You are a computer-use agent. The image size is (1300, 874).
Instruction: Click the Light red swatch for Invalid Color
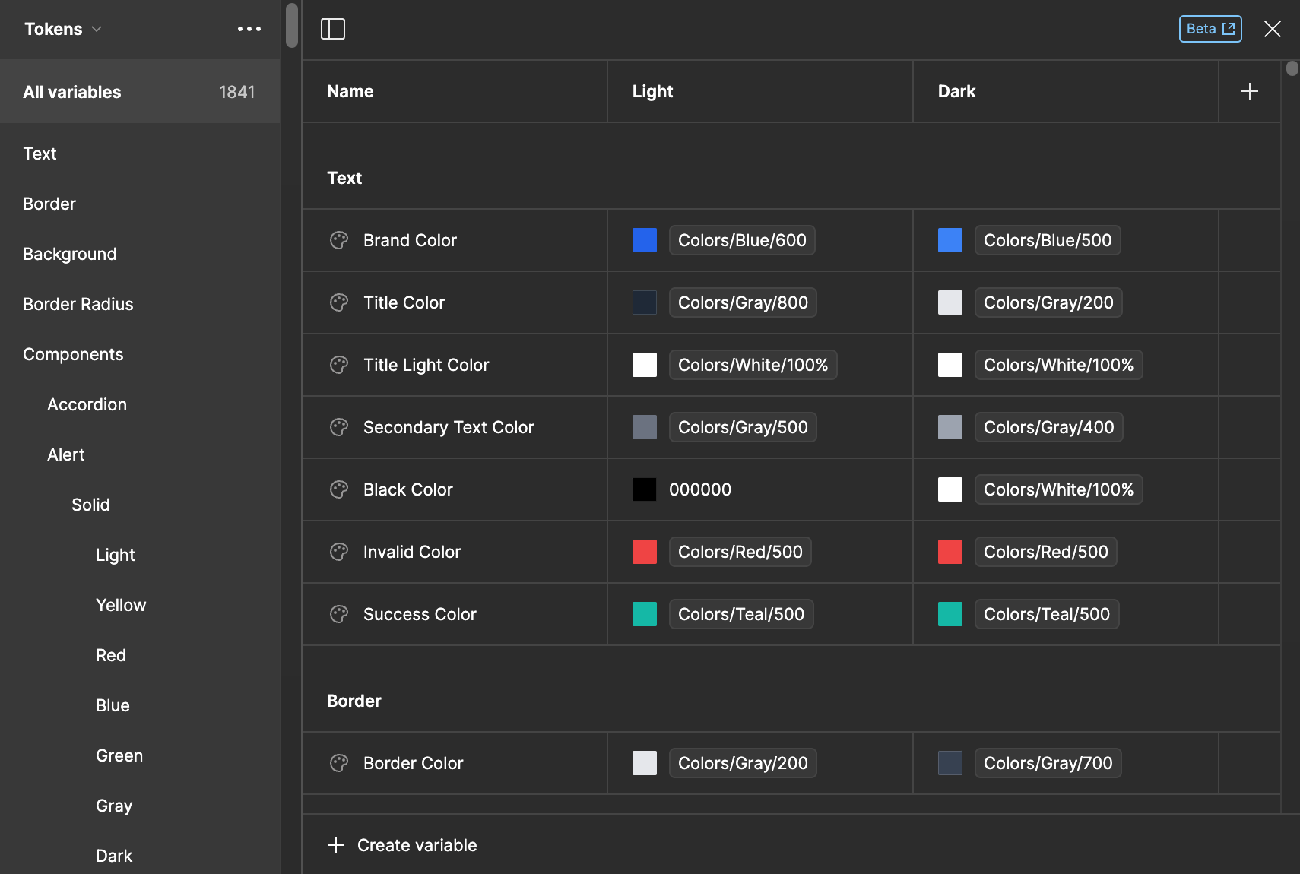tap(645, 552)
